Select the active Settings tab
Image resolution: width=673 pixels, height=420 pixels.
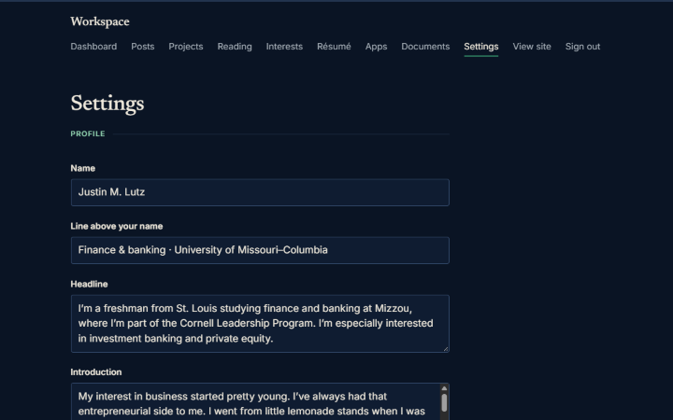tap(481, 47)
